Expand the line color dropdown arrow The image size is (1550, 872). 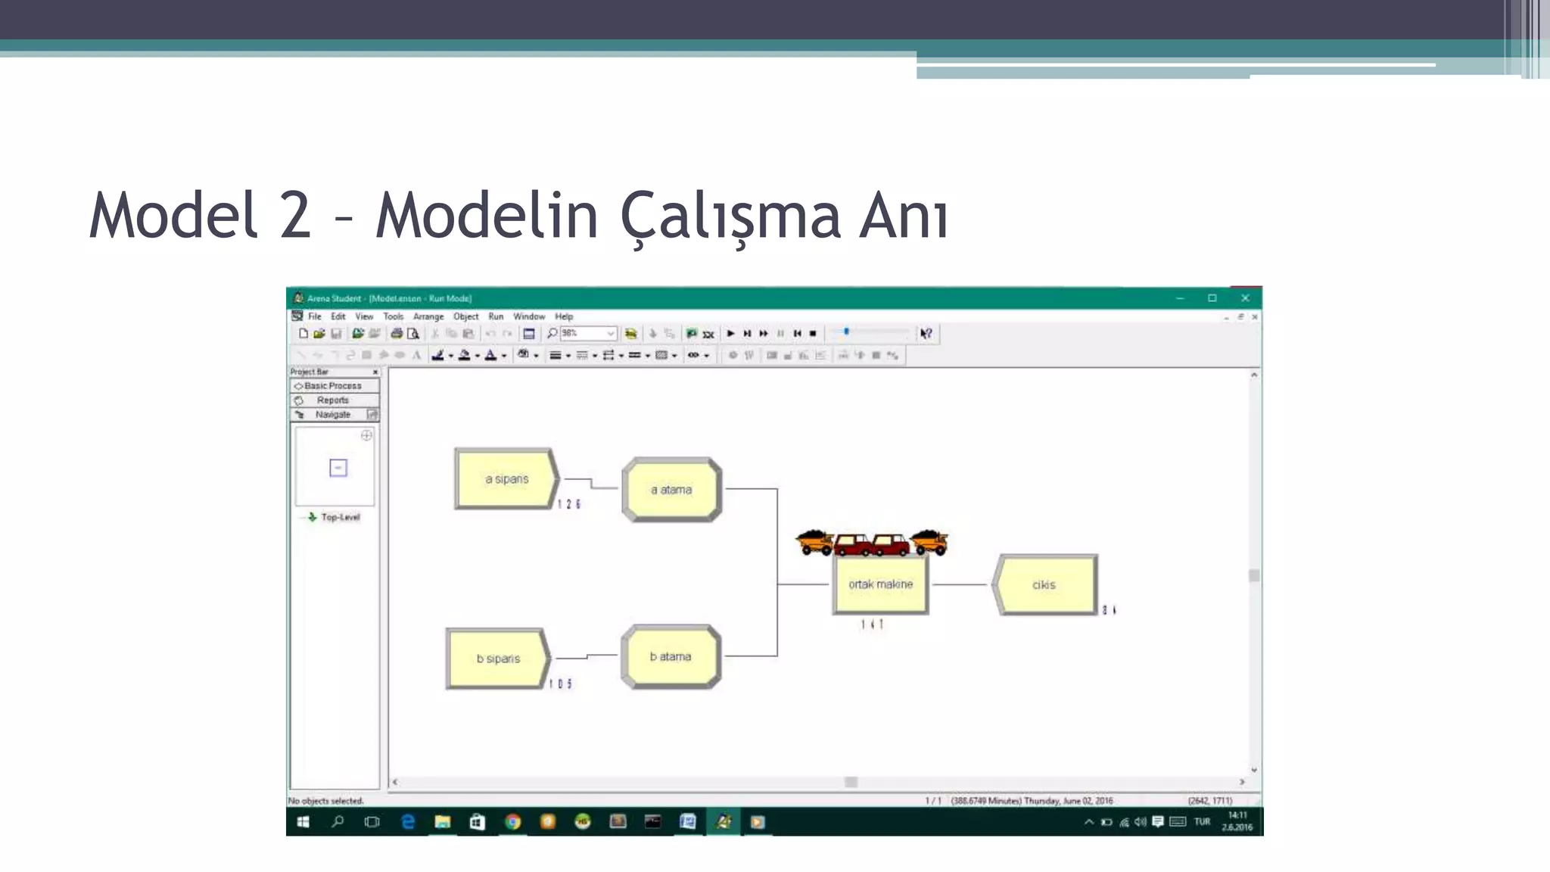(x=451, y=355)
